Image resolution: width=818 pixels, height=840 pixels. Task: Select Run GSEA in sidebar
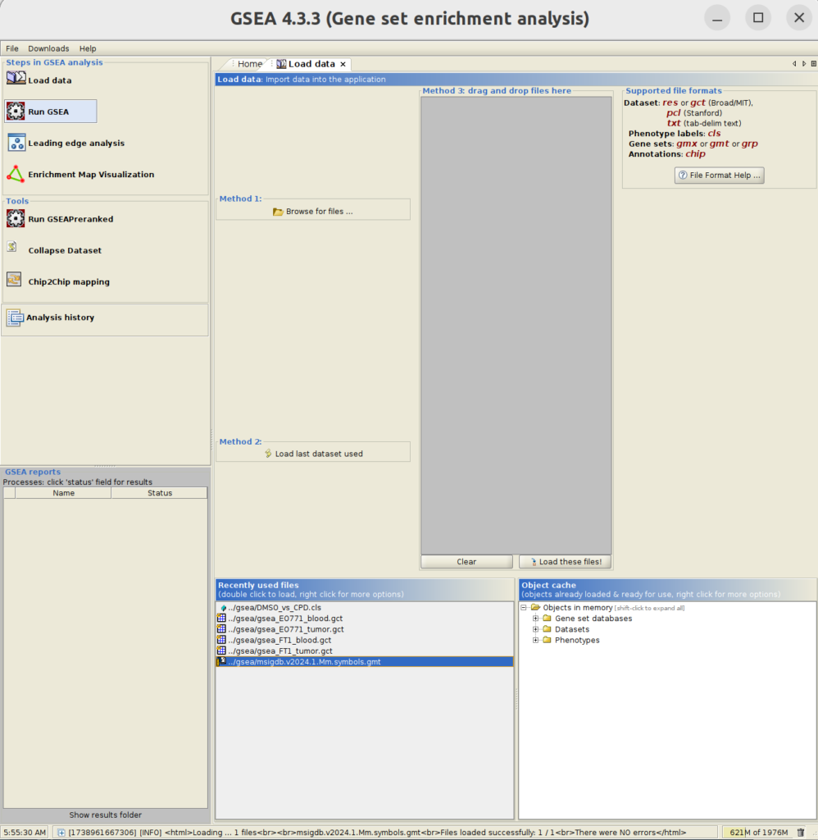[x=50, y=111]
